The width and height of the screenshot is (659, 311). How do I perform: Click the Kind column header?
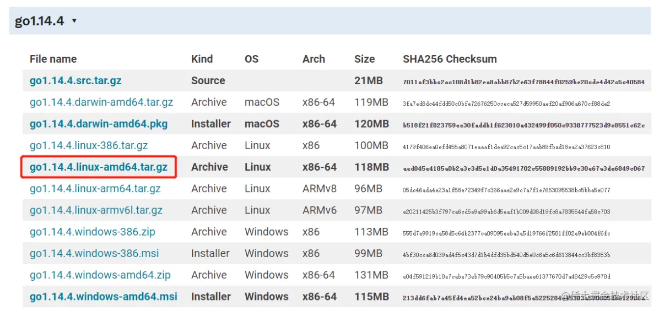click(202, 59)
